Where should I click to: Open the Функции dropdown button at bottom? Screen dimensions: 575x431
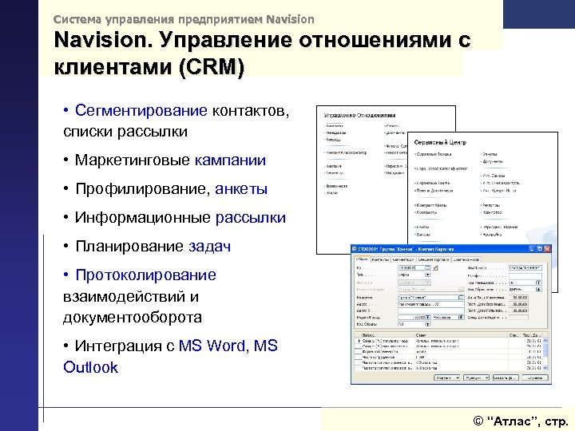tap(476, 378)
